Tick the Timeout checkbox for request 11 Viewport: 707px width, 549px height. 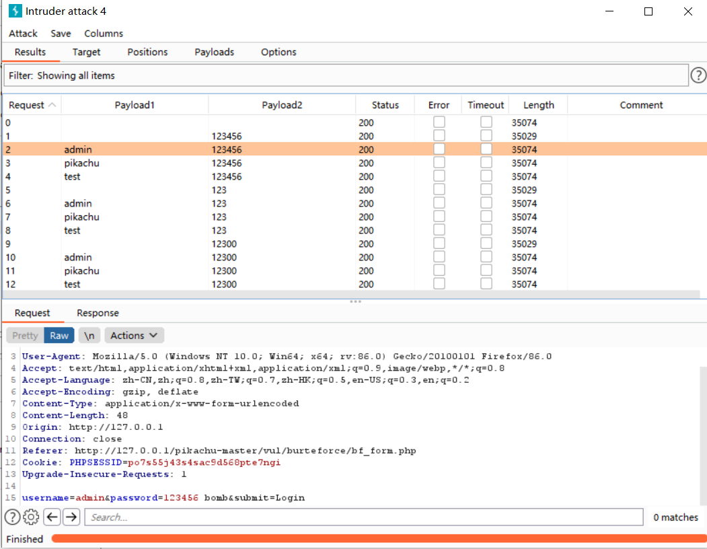tap(486, 270)
